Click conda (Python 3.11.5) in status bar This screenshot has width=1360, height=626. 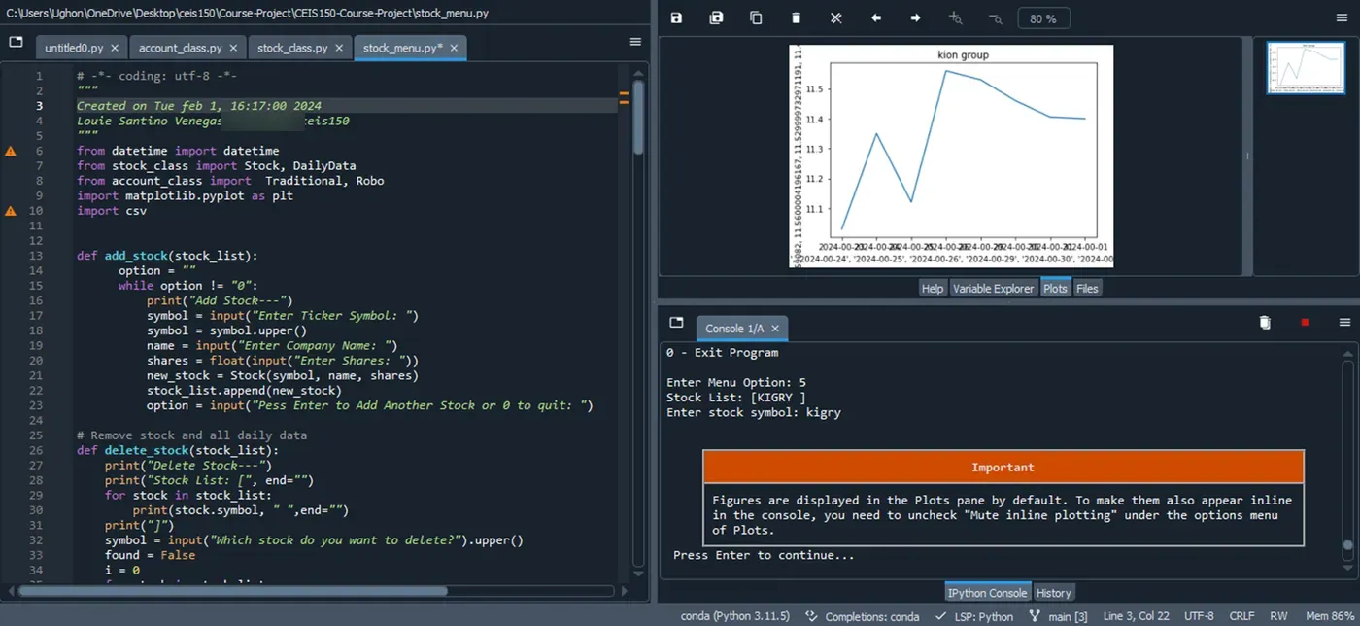tap(735, 616)
